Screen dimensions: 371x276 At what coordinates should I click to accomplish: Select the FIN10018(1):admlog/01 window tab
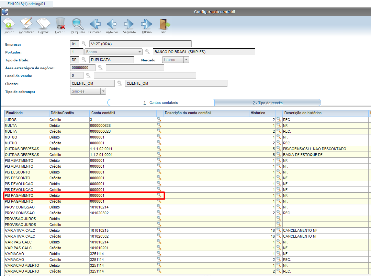(26, 4)
